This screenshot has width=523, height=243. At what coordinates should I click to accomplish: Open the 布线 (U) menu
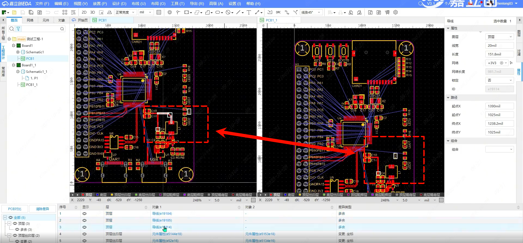[x=139, y=4]
